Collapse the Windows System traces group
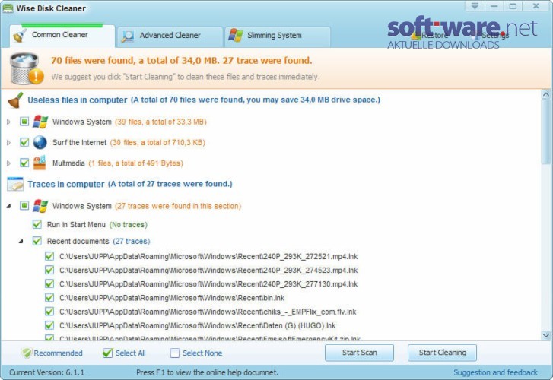 [x=9, y=206]
